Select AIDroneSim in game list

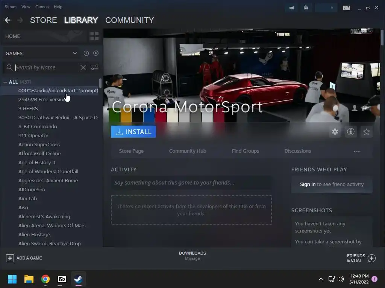pos(32,189)
